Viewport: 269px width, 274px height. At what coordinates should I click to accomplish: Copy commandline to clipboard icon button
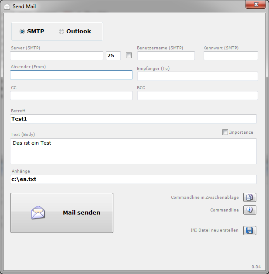pos(250,197)
